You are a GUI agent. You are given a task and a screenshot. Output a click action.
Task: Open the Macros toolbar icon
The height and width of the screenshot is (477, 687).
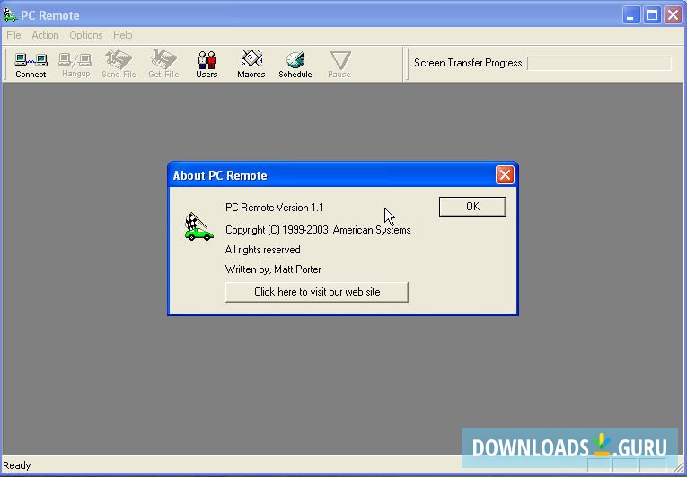coord(251,65)
